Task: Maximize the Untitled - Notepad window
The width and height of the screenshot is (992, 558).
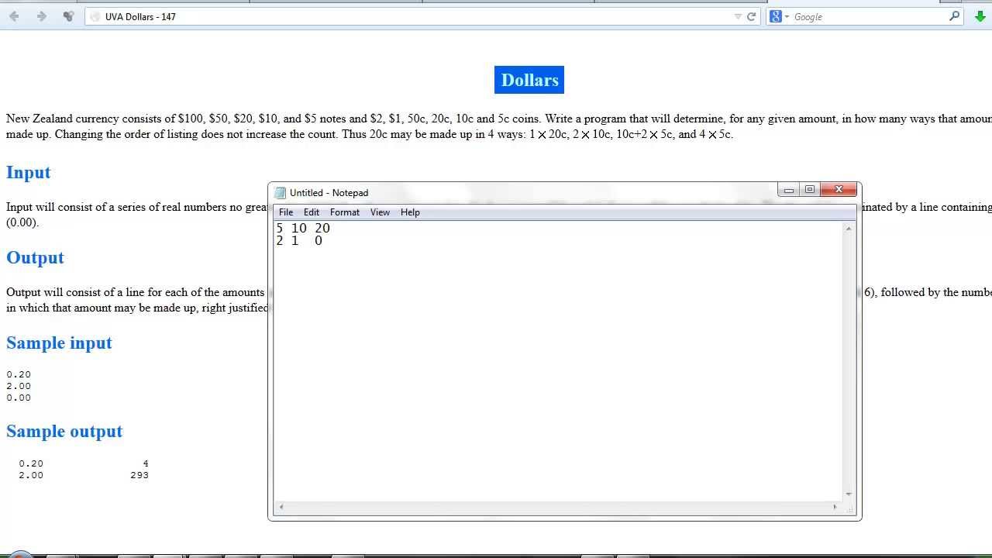Action: [x=810, y=190]
